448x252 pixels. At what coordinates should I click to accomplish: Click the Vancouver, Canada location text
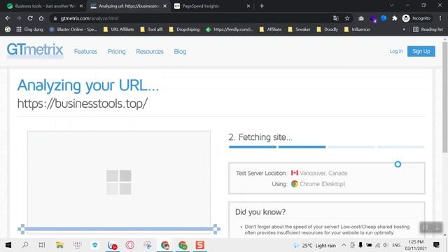point(323,173)
